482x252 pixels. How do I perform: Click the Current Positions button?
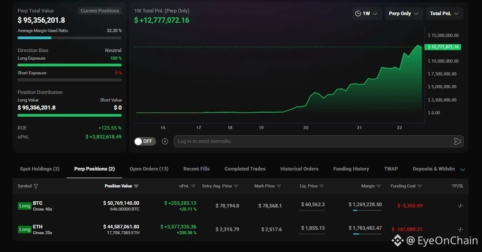[99, 11]
